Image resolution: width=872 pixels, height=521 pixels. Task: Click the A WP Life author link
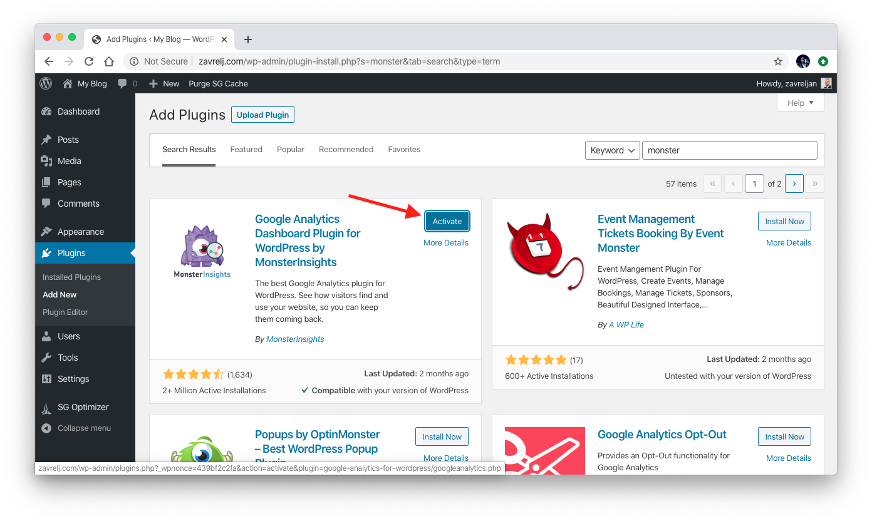tap(626, 324)
